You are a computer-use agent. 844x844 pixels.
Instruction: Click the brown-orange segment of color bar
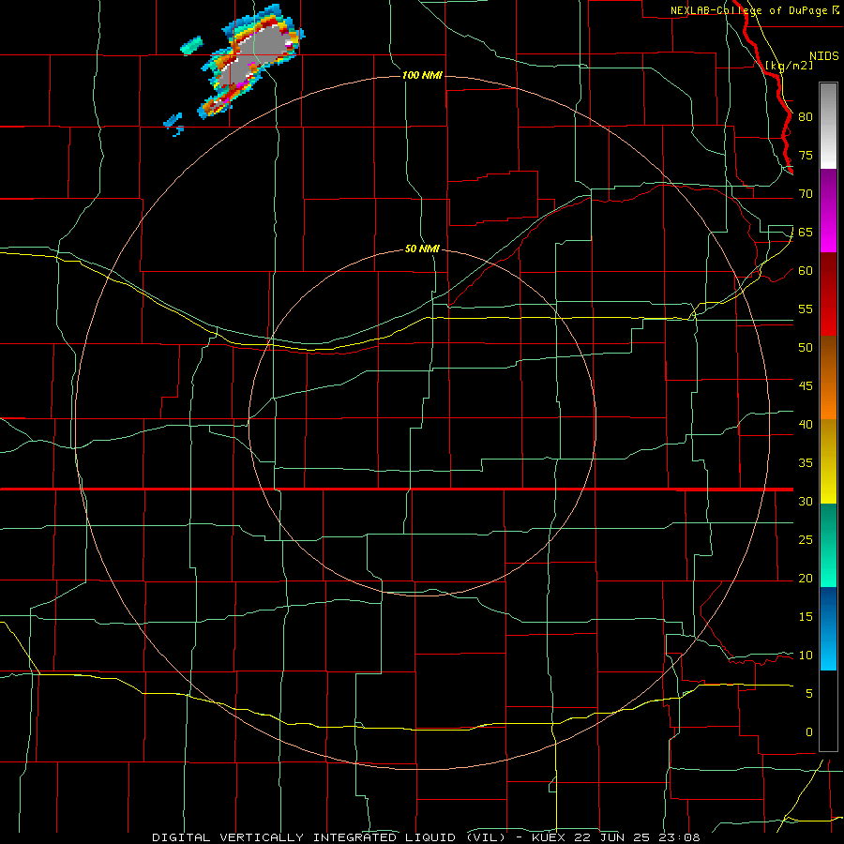click(x=828, y=377)
